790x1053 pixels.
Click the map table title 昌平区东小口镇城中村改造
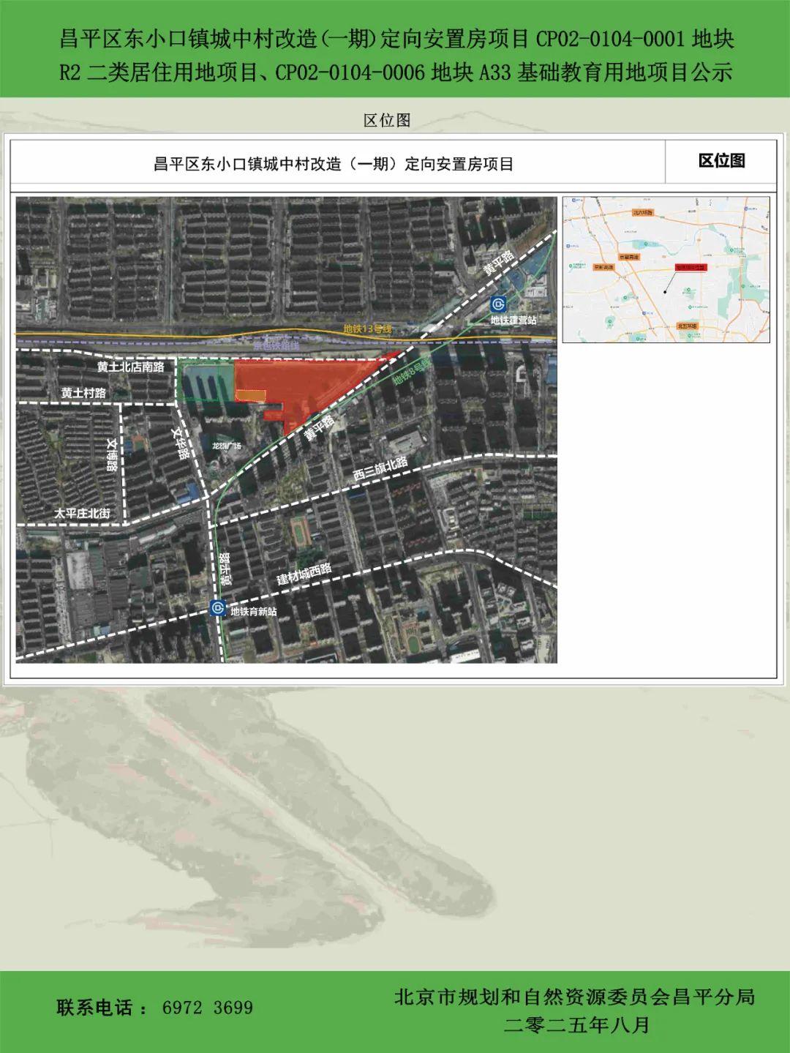coord(334,164)
